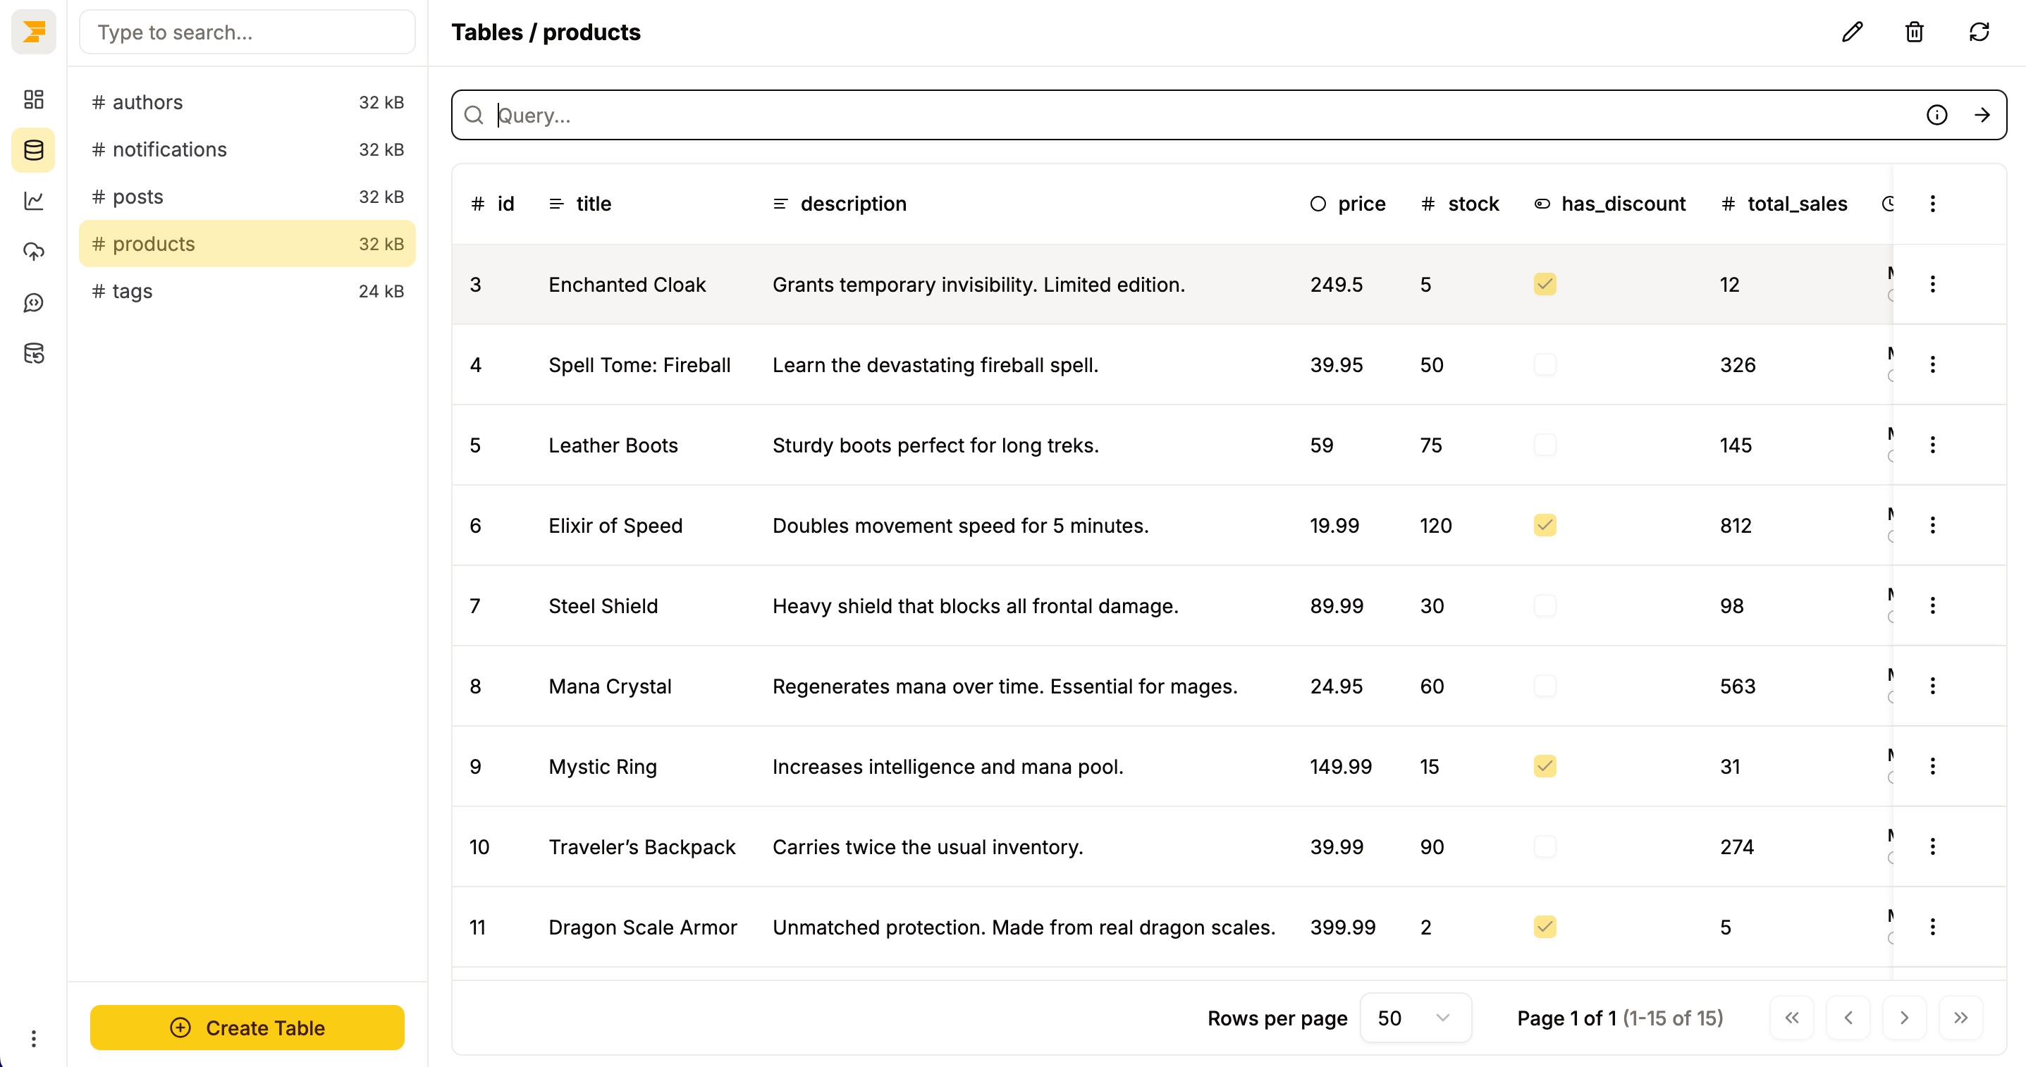Open row actions for Leather Boots
The image size is (2026, 1067).
(1932, 445)
